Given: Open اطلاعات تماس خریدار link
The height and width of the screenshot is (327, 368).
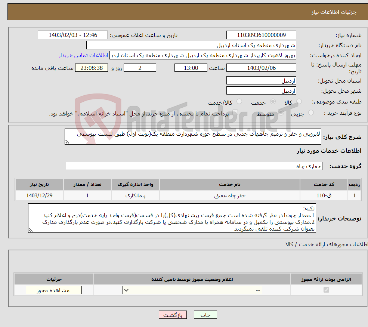Looking at the screenshot, I should tap(83, 55).
